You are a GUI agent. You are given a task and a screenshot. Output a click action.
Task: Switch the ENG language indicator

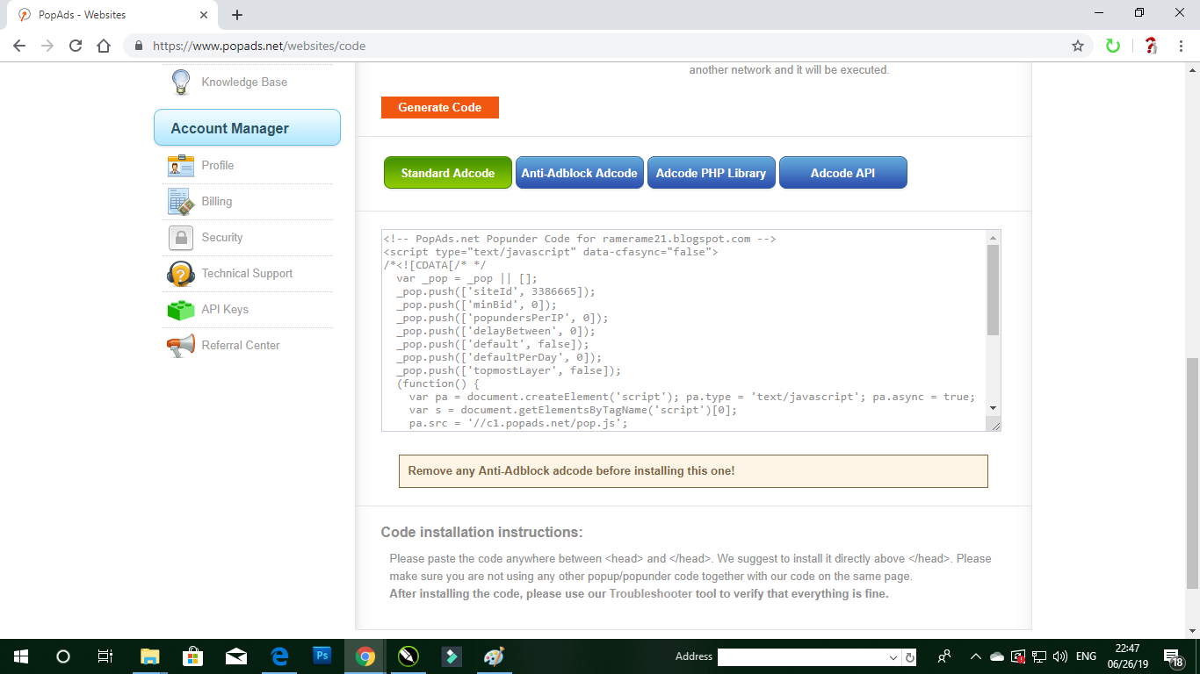pos(1086,656)
